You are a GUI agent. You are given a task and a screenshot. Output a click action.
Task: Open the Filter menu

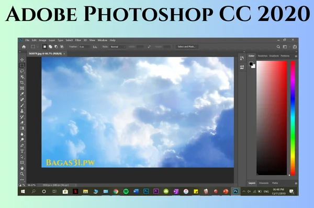tap(78, 40)
